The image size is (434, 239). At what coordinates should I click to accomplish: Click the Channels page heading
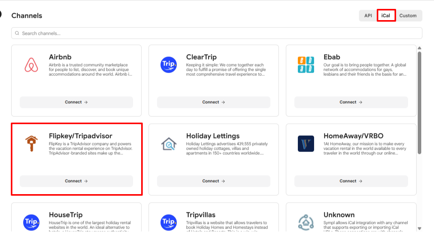point(27,15)
